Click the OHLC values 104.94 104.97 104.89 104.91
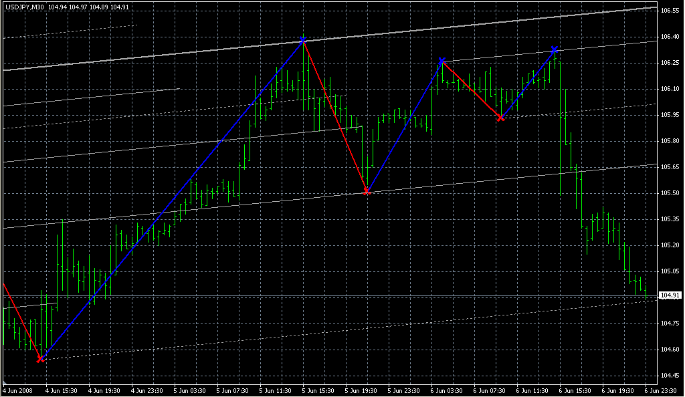This screenshot has width=685, height=397. [x=88, y=7]
